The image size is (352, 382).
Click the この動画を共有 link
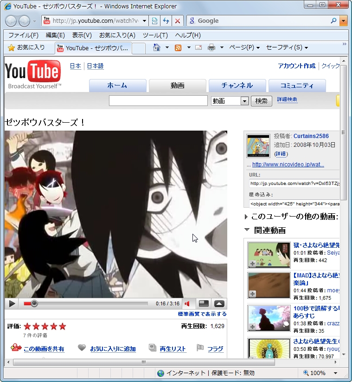[44, 349]
